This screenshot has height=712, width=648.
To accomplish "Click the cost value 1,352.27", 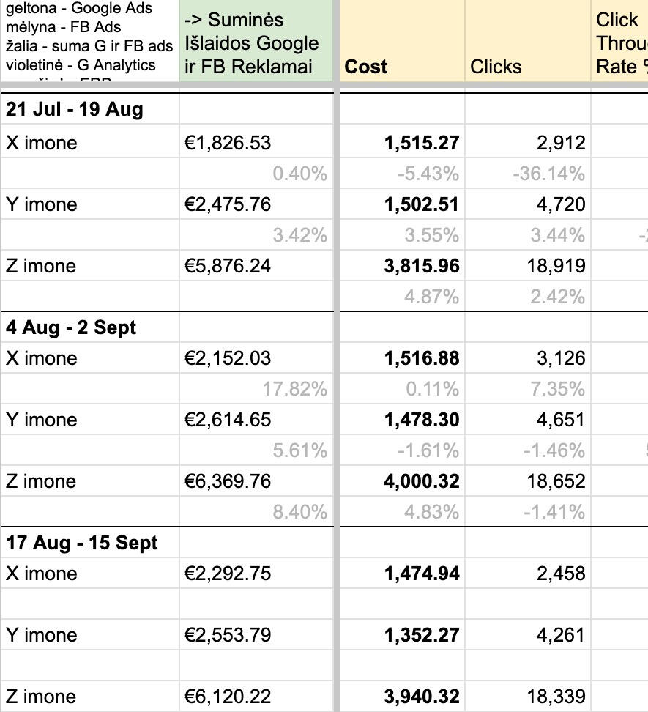I will pyautogui.click(x=422, y=635).
